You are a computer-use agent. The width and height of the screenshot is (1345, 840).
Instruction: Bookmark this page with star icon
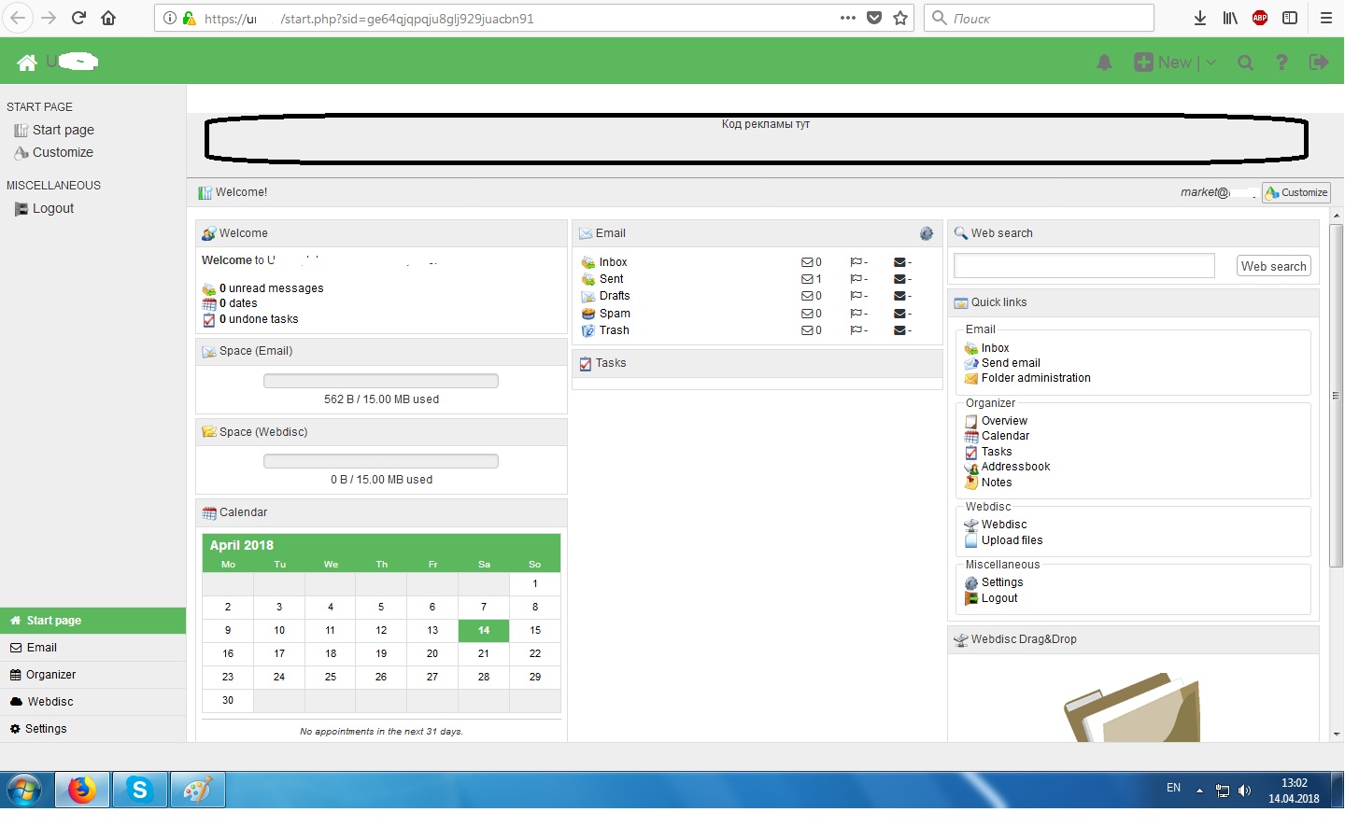point(900,18)
